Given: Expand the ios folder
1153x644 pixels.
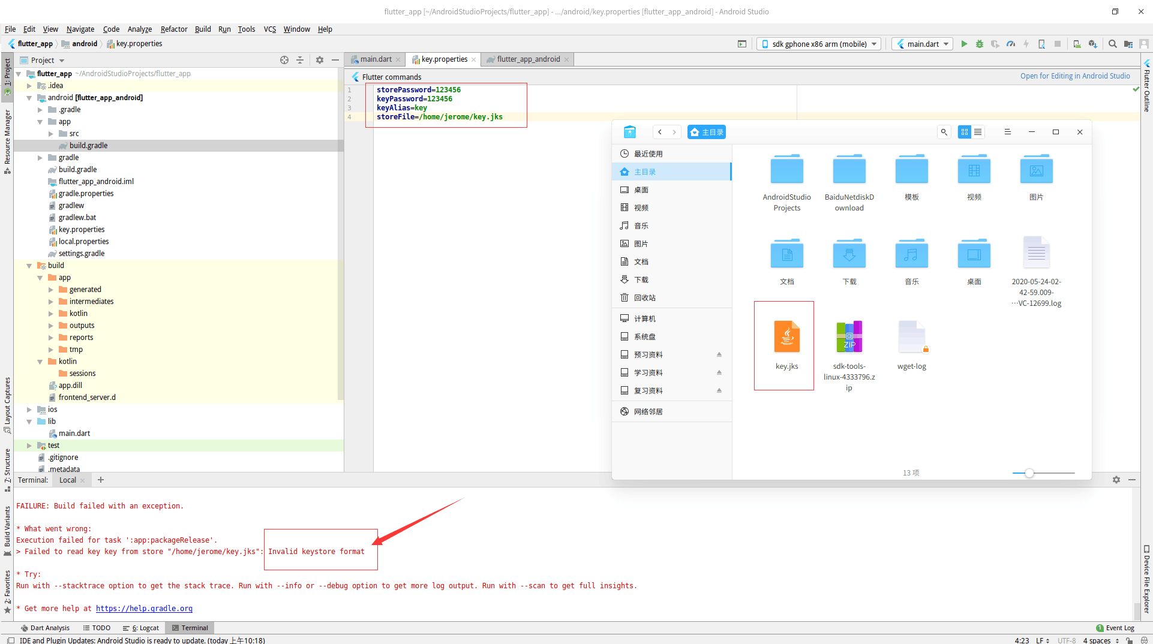Looking at the screenshot, I should pos(29,410).
